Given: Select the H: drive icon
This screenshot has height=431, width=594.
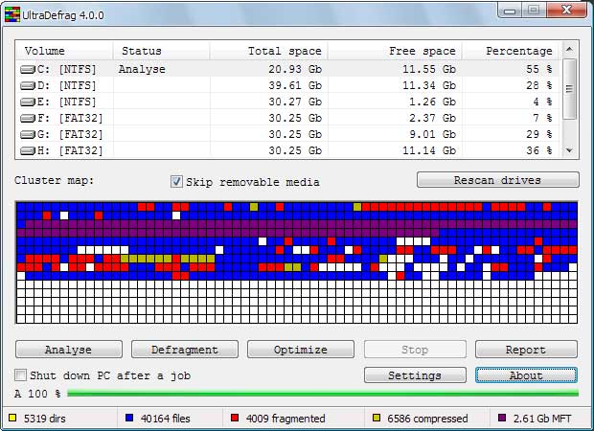Looking at the screenshot, I should 27,151.
